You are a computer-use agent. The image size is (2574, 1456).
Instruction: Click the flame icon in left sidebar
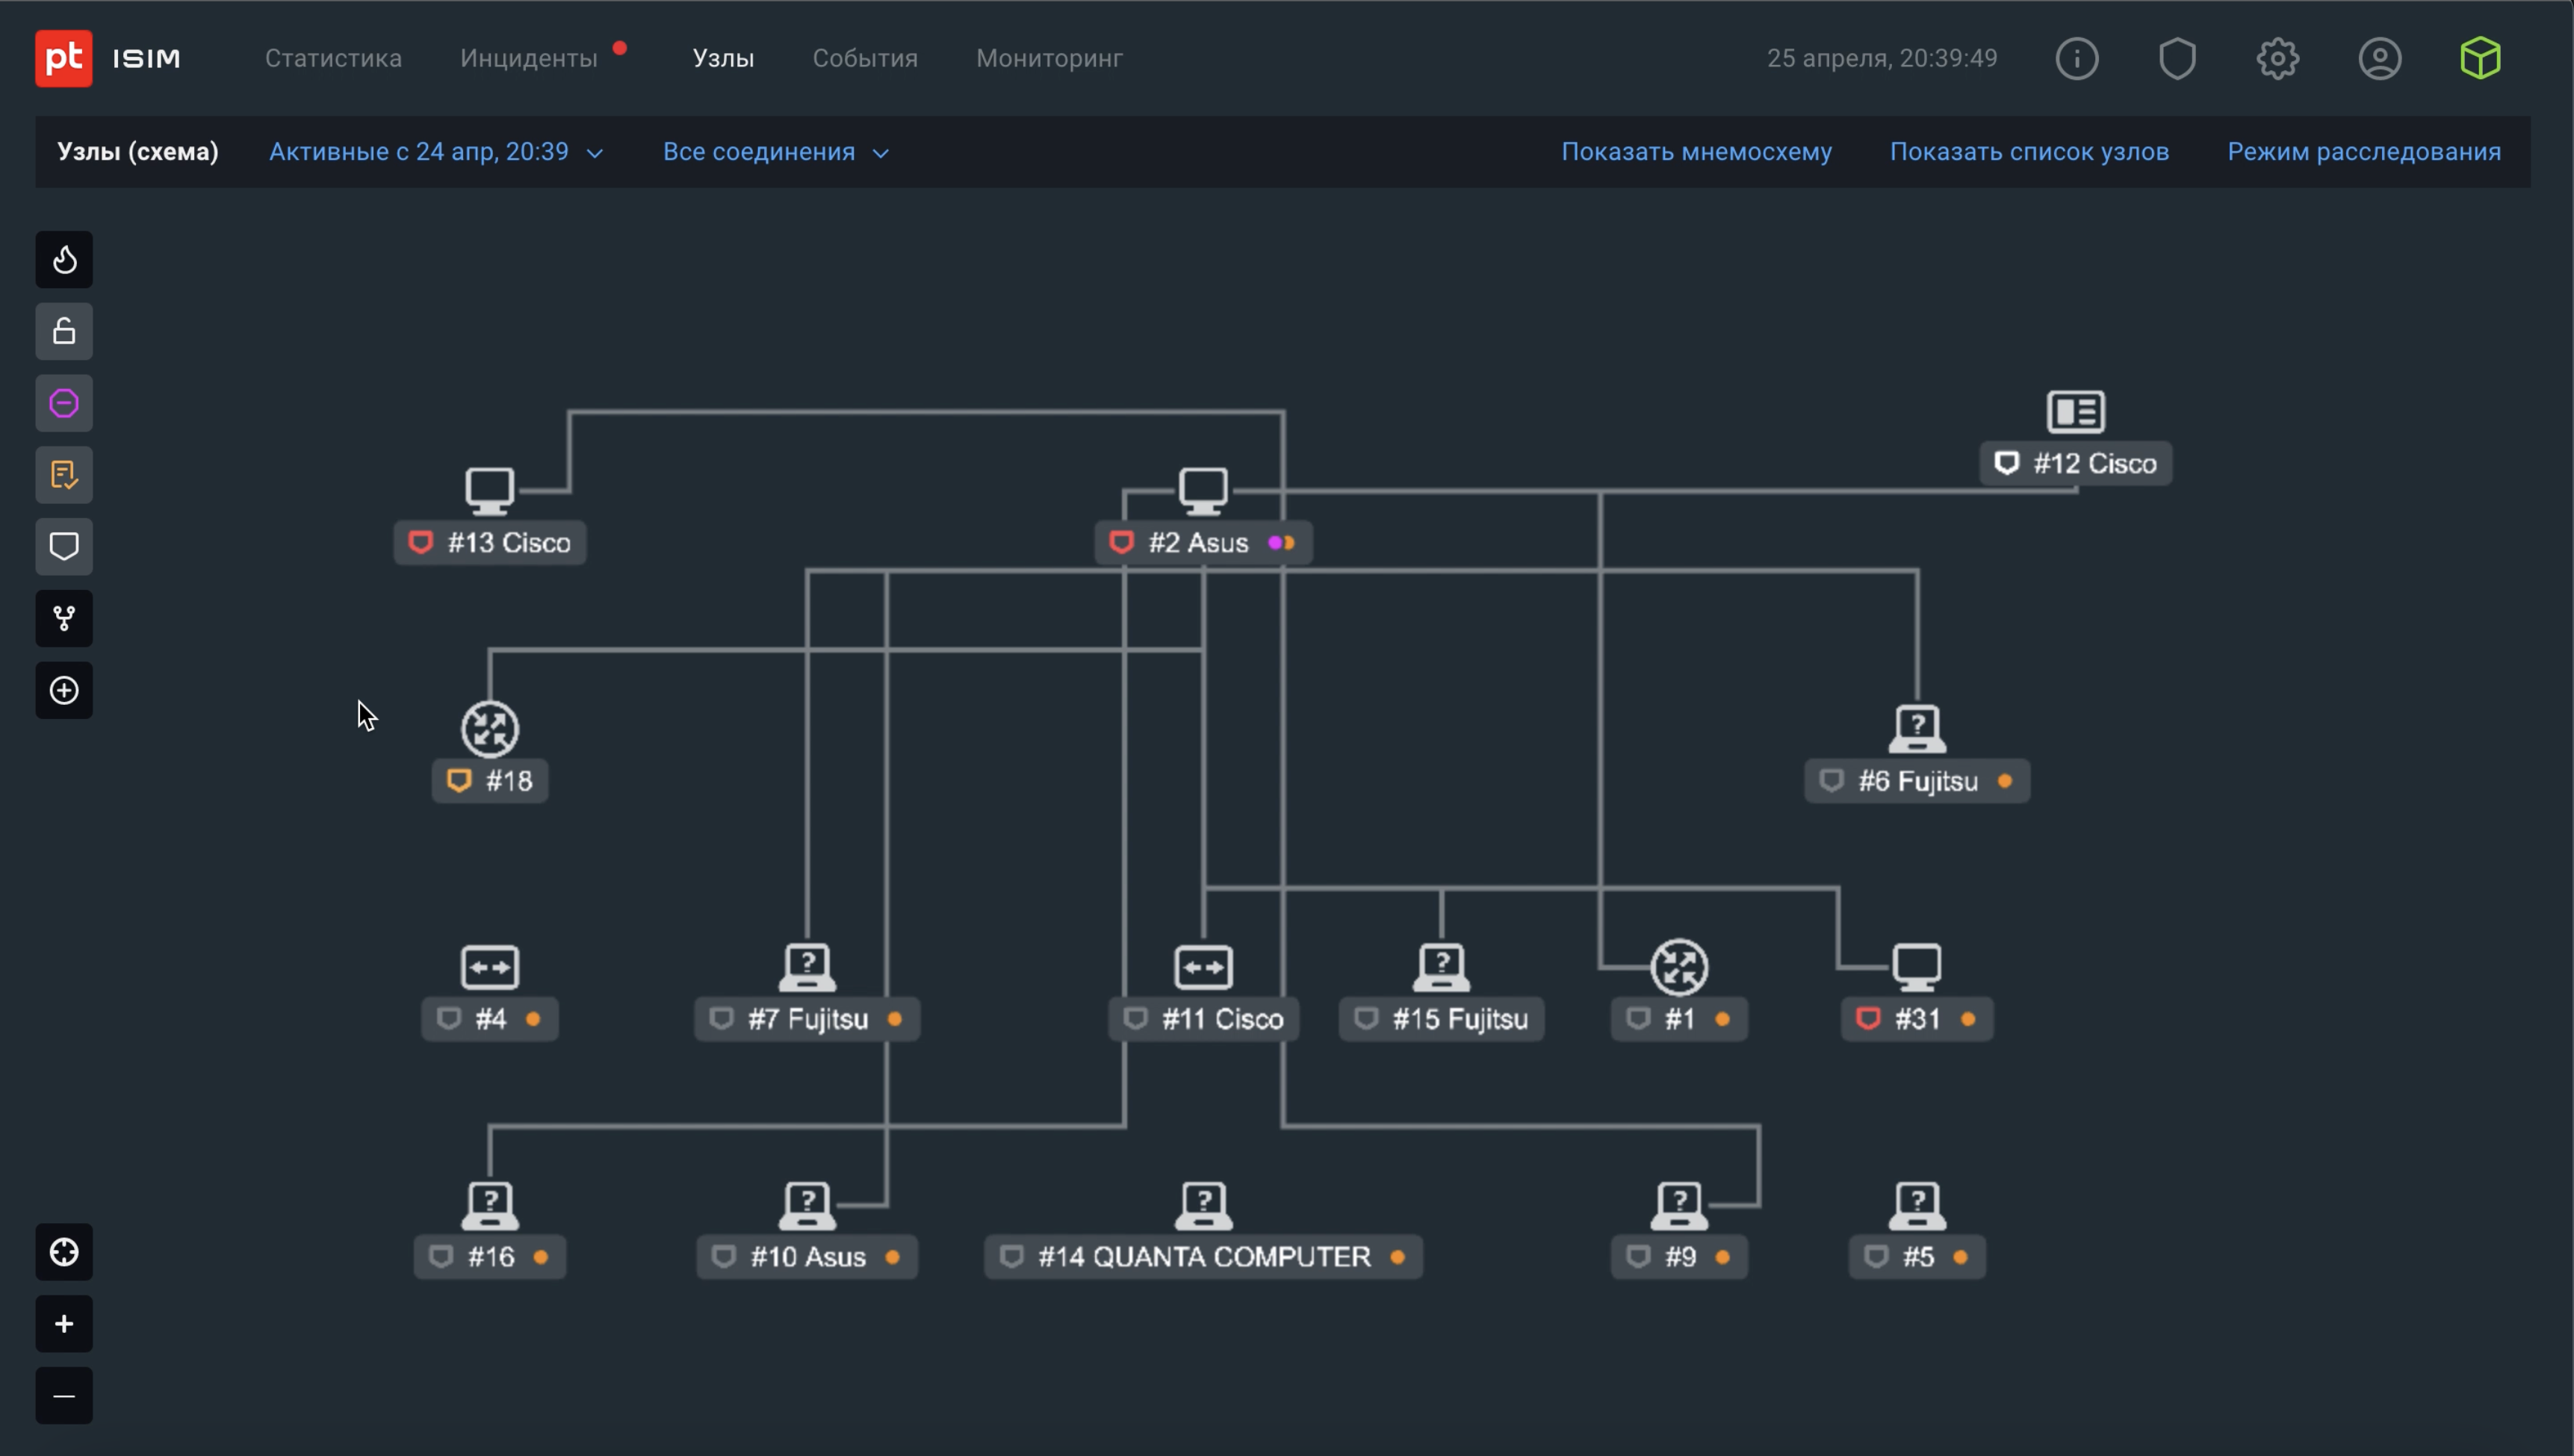pos(64,260)
